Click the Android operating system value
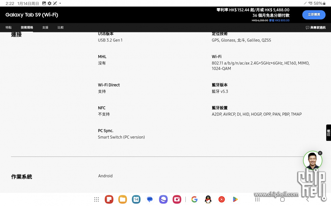Image resolution: width=331 pixels, height=206 pixels. tap(105, 176)
